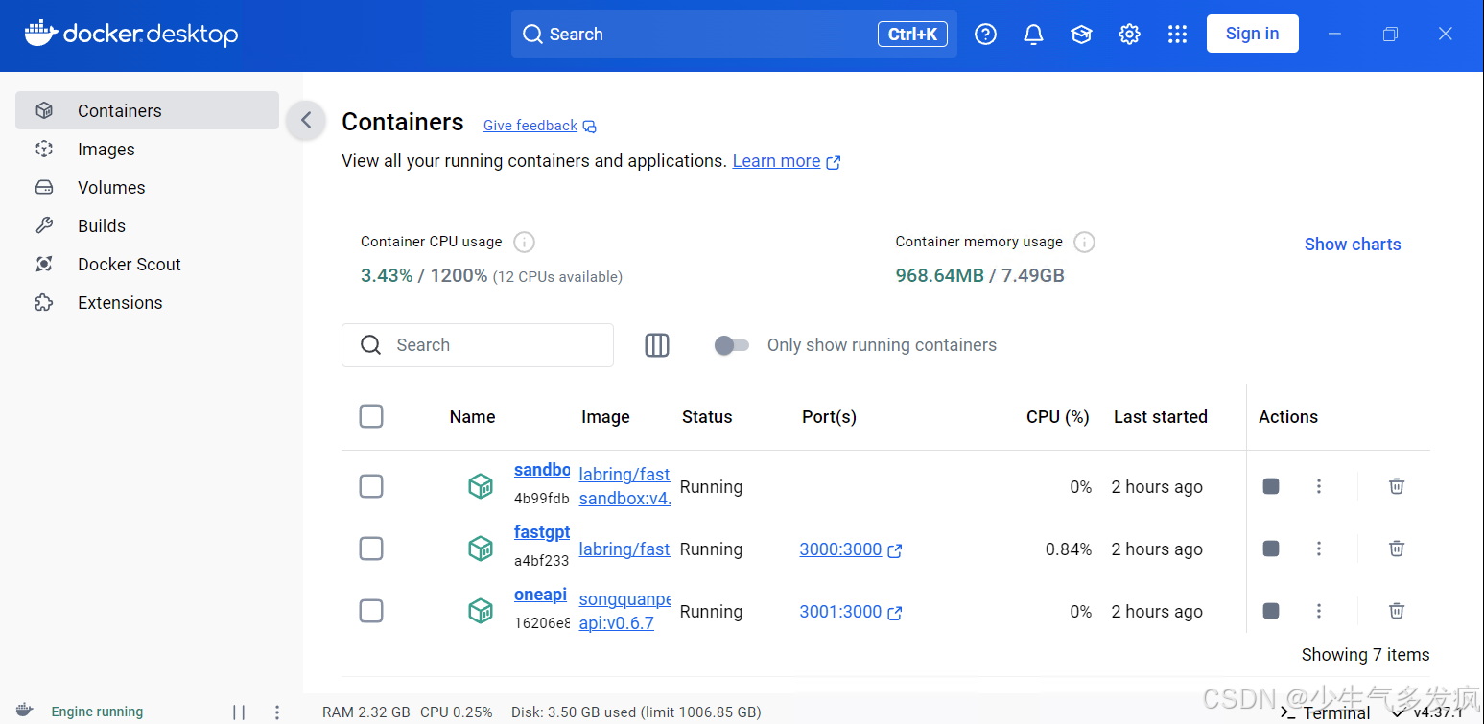This screenshot has width=1484, height=724.
Task: Select the oneapi container checkbox
Action: (371, 611)
